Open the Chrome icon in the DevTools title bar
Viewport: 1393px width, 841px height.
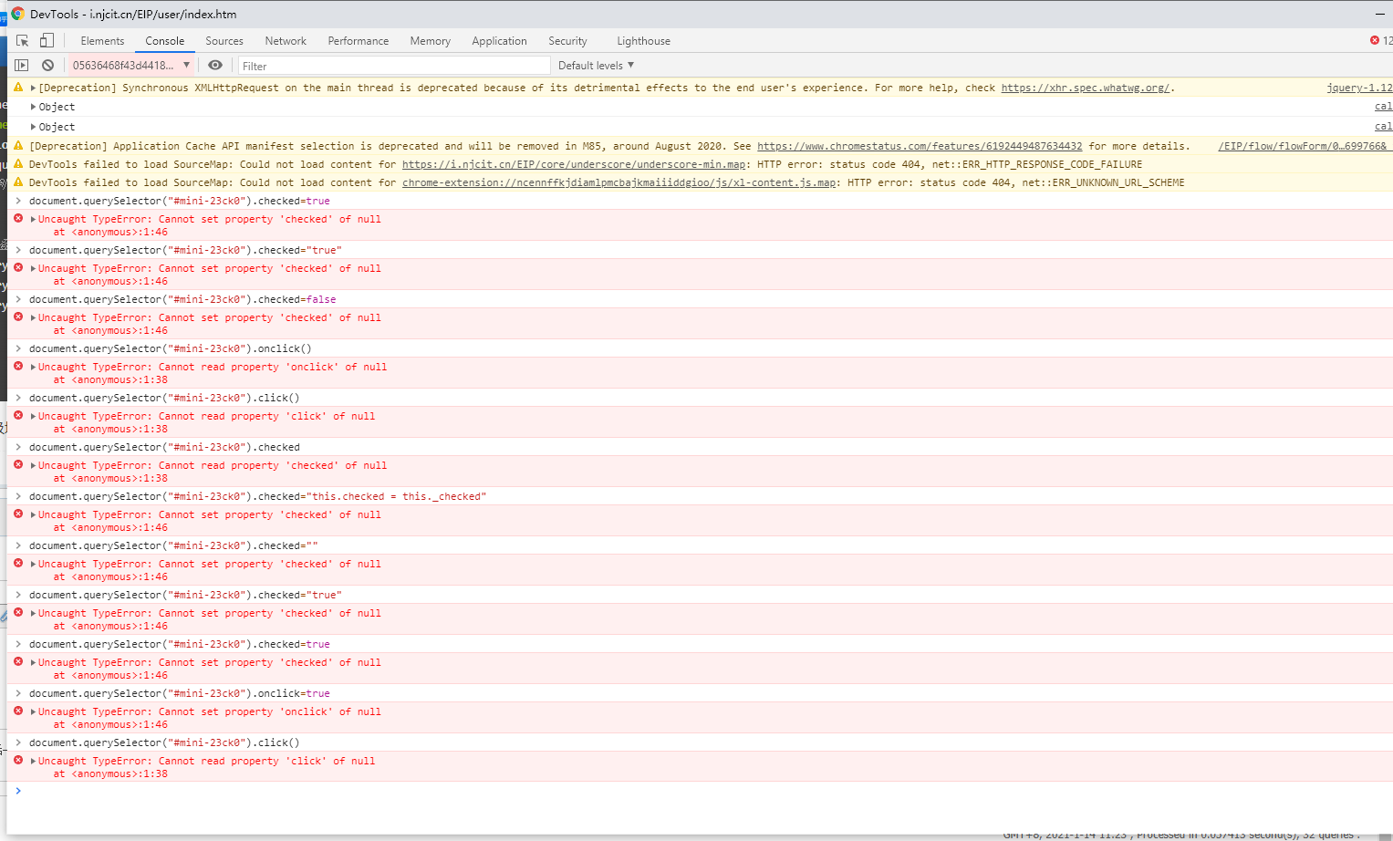tap(17, 14)
